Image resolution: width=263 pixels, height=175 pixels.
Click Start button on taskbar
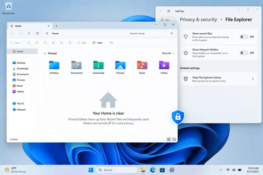coord(91,170)
